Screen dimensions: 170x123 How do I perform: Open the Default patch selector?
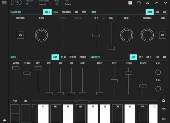(x=68, y=4)
